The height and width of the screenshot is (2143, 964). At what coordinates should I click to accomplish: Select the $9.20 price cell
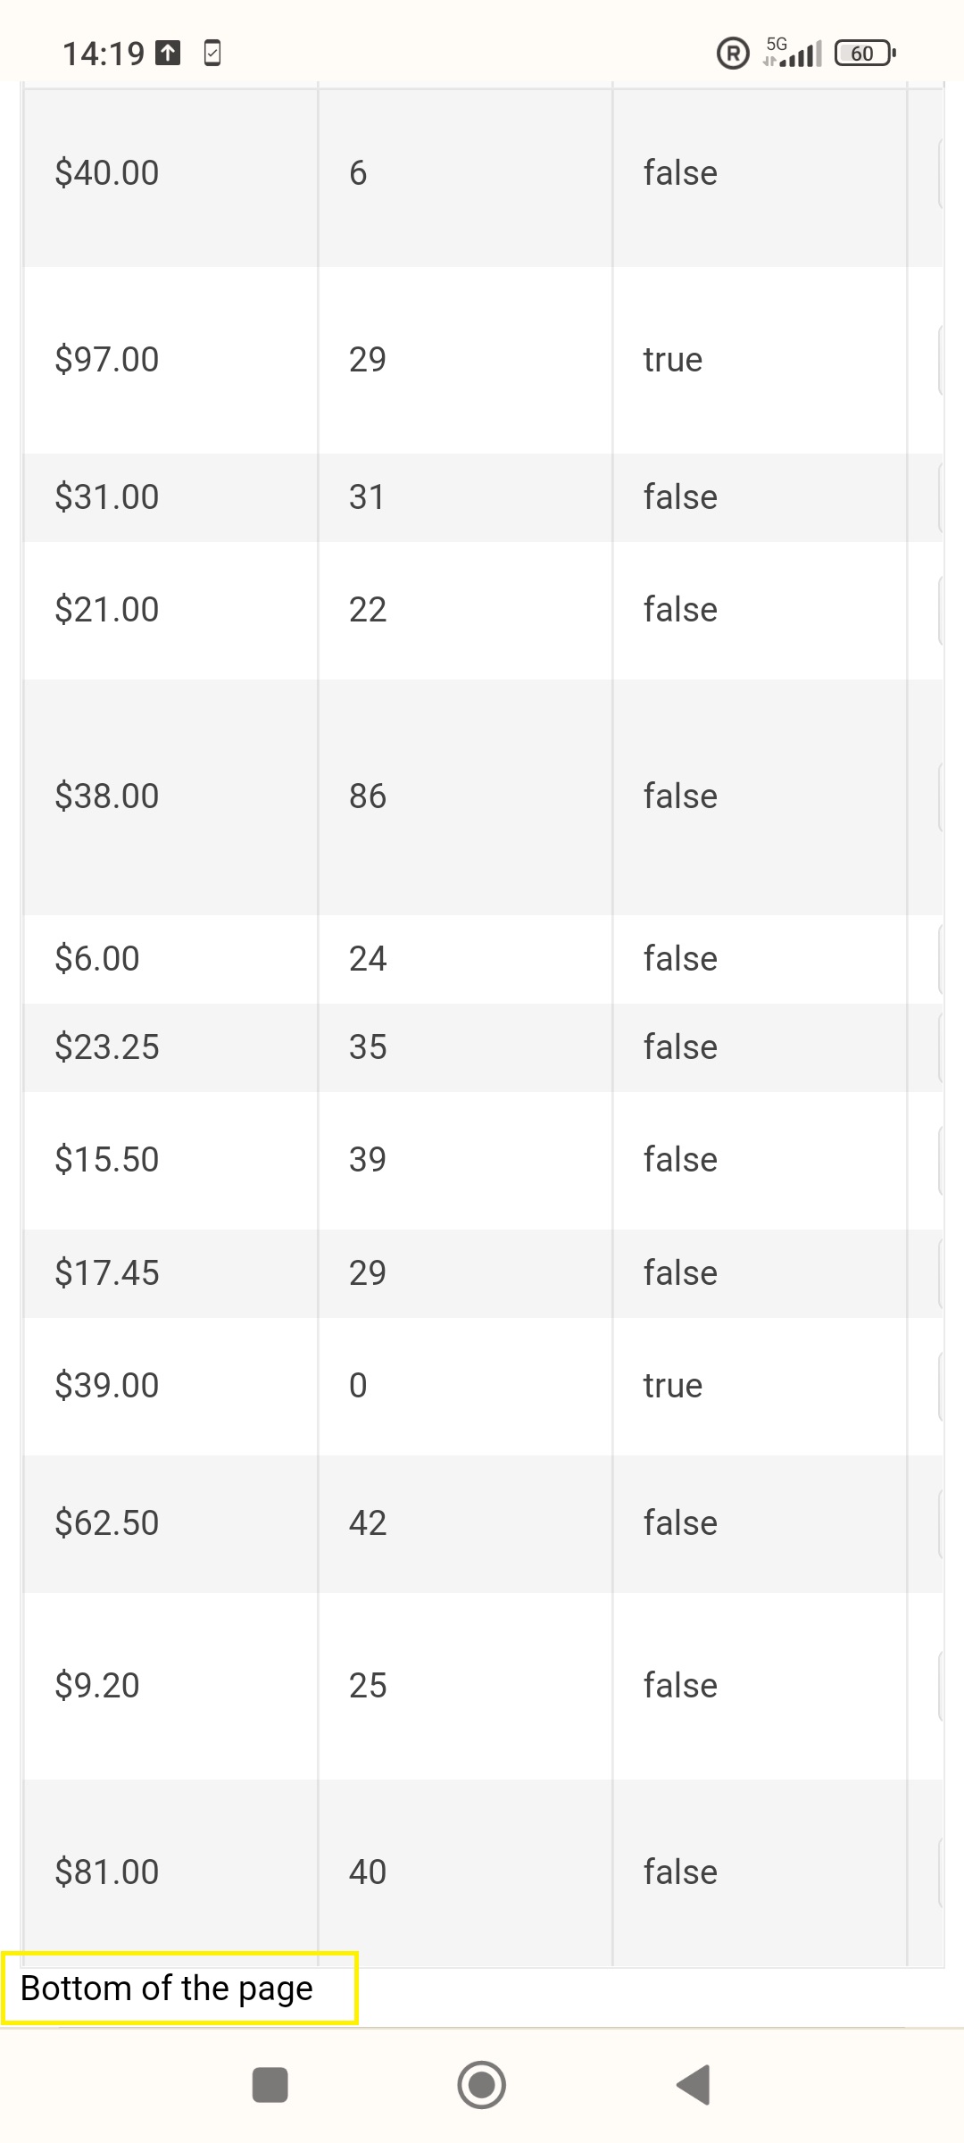pos(97,1685)
